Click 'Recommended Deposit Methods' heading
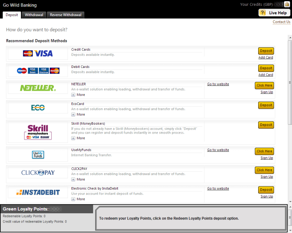Image resolution: width=292 pixels, height=233 pixels. [36, 41]
